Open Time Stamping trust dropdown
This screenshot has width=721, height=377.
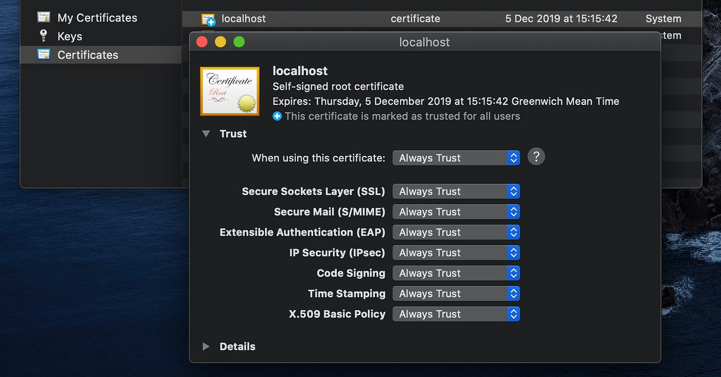pyautogui.click(x=456, y=294)
